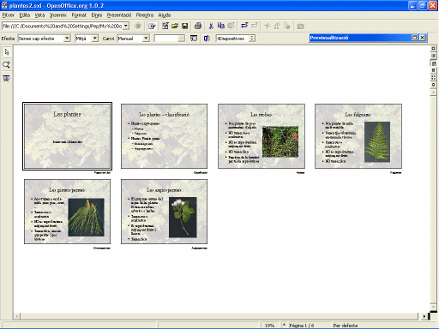Open the Finestra menu
The image size is (439, 329).
pos(145,15)
